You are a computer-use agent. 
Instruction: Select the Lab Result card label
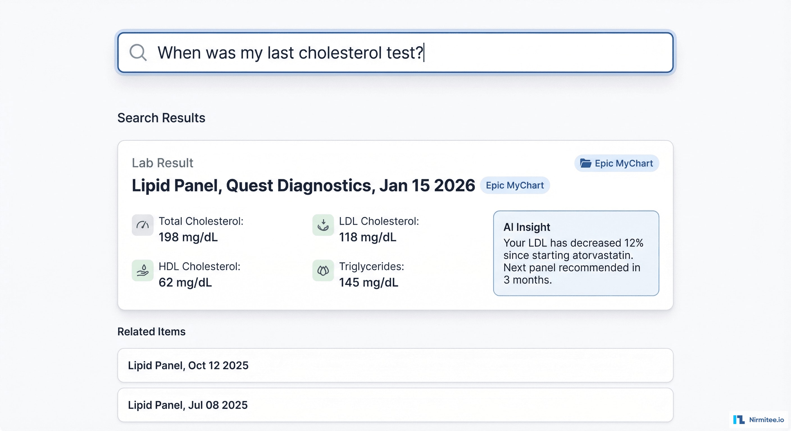tap(162, 162)
